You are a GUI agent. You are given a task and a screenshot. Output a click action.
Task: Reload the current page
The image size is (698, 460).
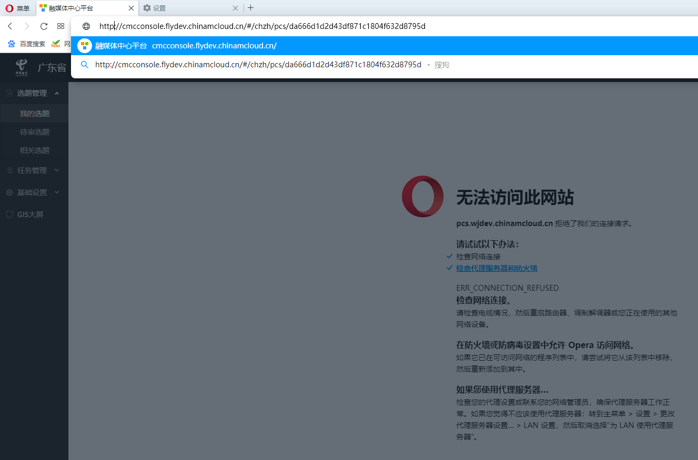44,26
